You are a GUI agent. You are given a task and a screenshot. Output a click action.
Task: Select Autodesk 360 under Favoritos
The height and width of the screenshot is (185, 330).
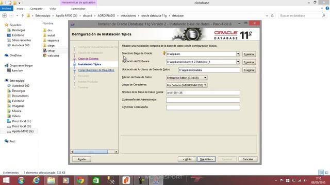pos(21,45)
